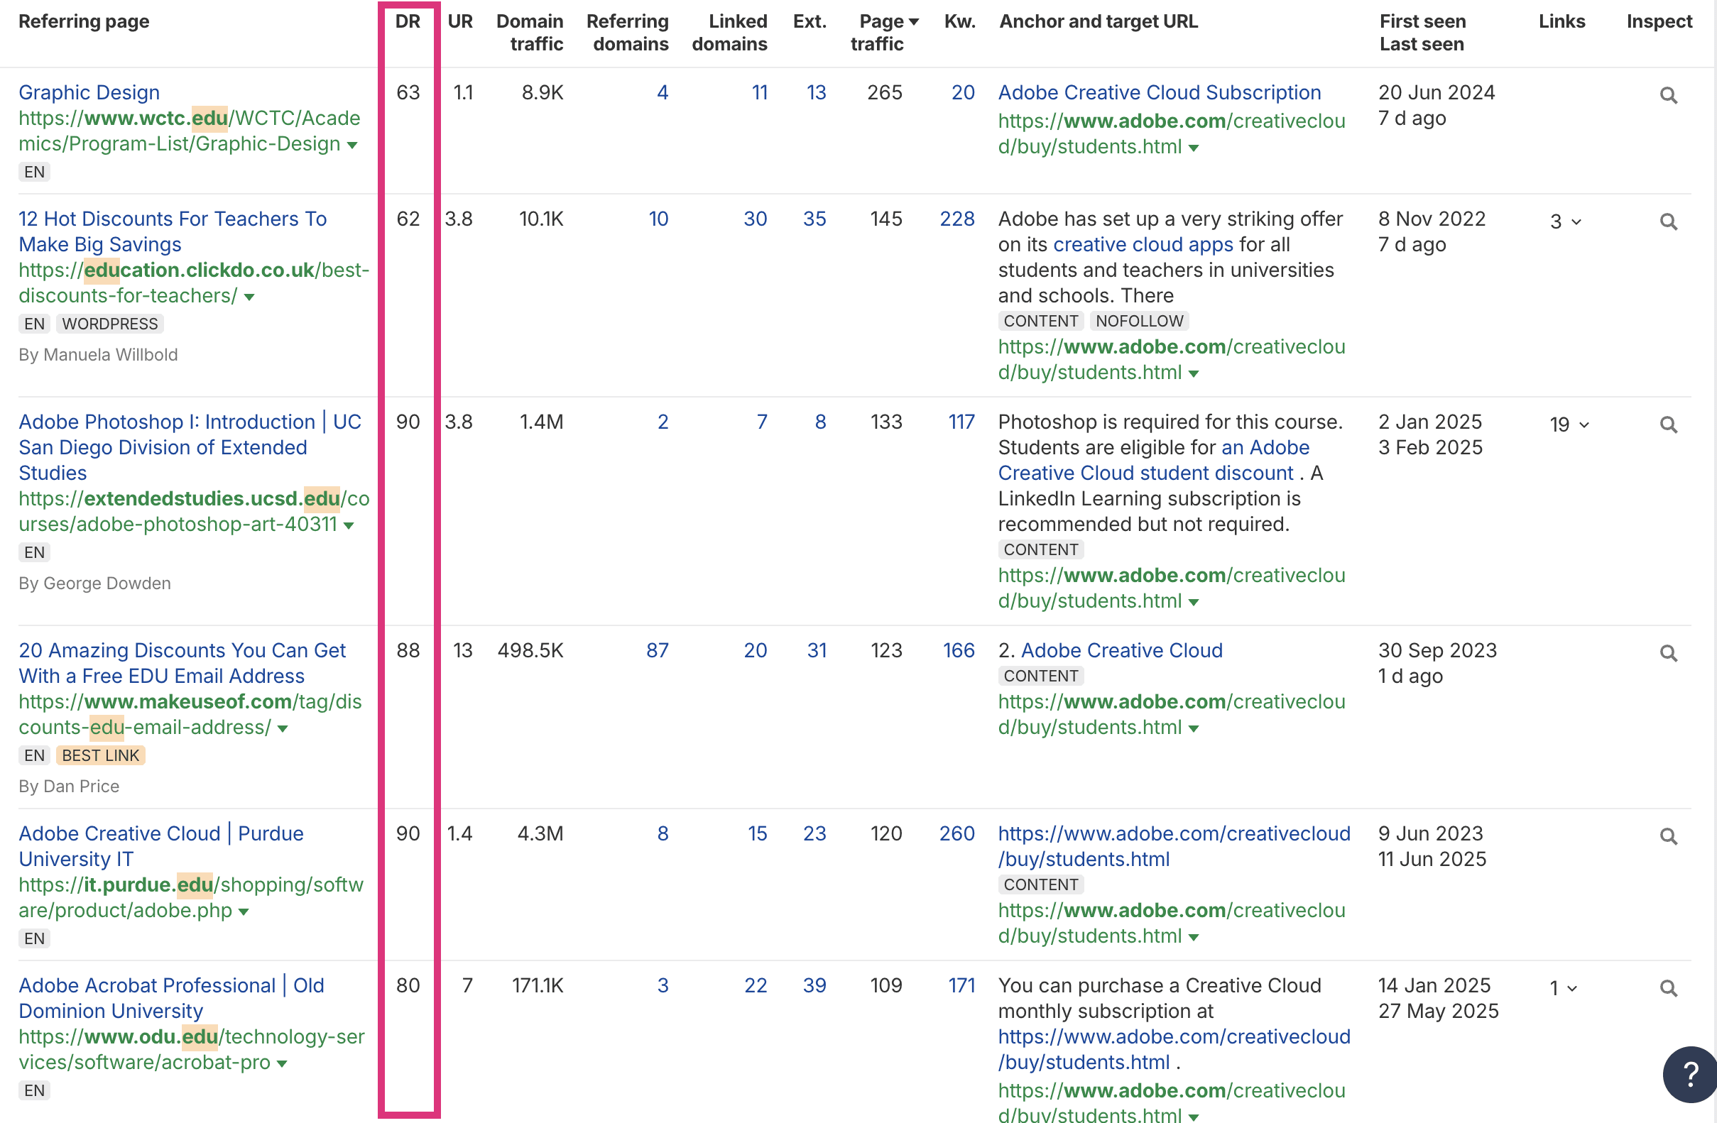Open Adobe Photoshop I: Introduction page link
1717x1123 pixels.
point(190,447)
